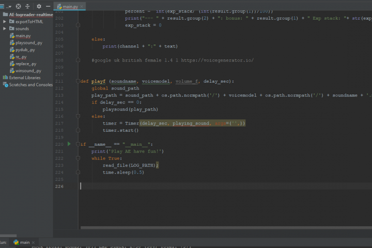Click on 'time.sleep(0.5)' line

(x=123, y=172)
